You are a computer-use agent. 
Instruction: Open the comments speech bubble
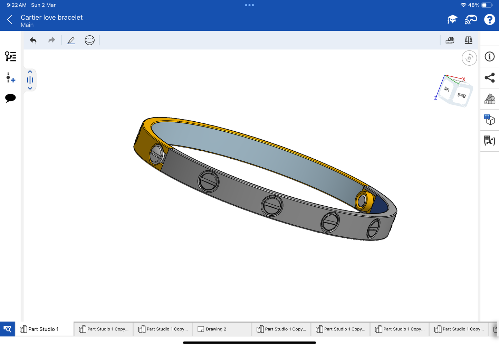pos(10,98)
